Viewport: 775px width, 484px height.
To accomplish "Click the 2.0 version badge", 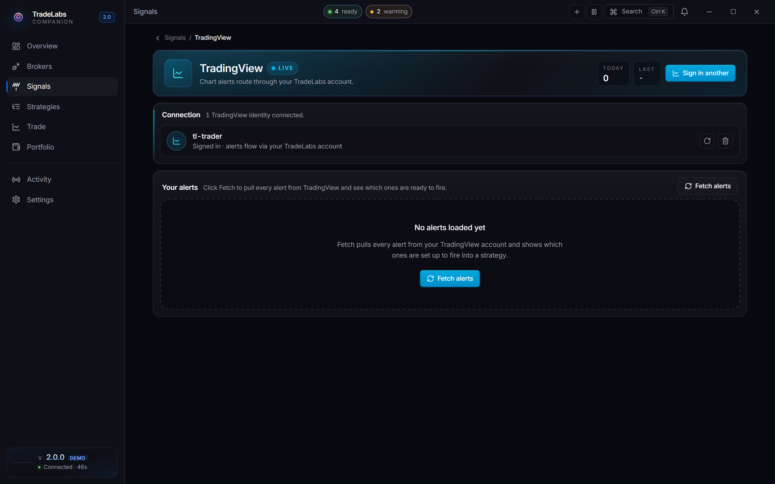I will [x=107, y=17].
